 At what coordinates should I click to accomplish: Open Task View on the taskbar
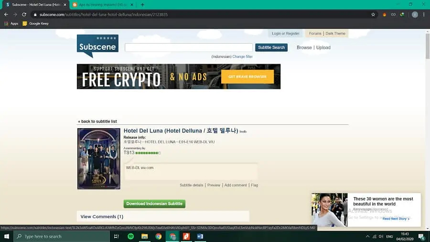click(x=116, y=236)
